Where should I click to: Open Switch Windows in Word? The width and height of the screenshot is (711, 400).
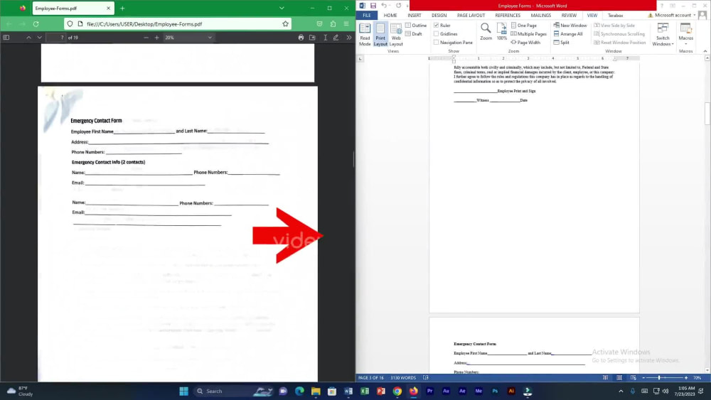663,34
